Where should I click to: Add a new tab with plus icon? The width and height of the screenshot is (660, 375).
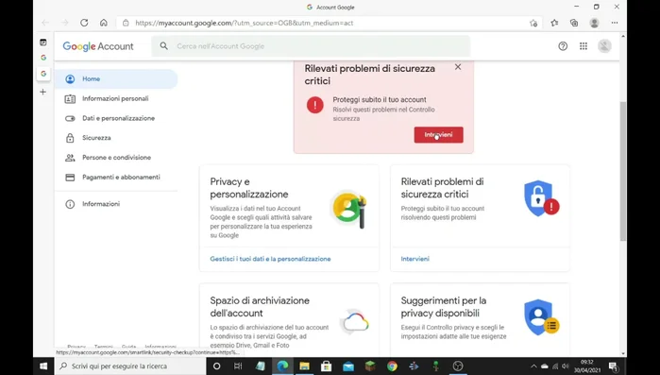coord(42,92)
